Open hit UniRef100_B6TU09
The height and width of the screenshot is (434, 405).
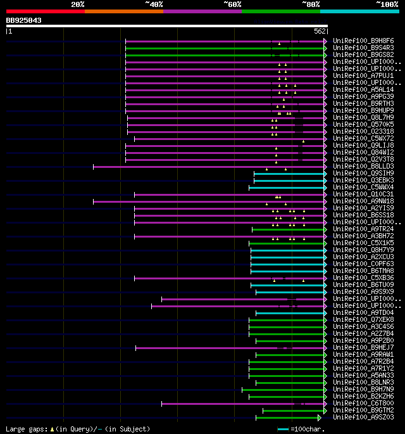click(x=363, y=285)
